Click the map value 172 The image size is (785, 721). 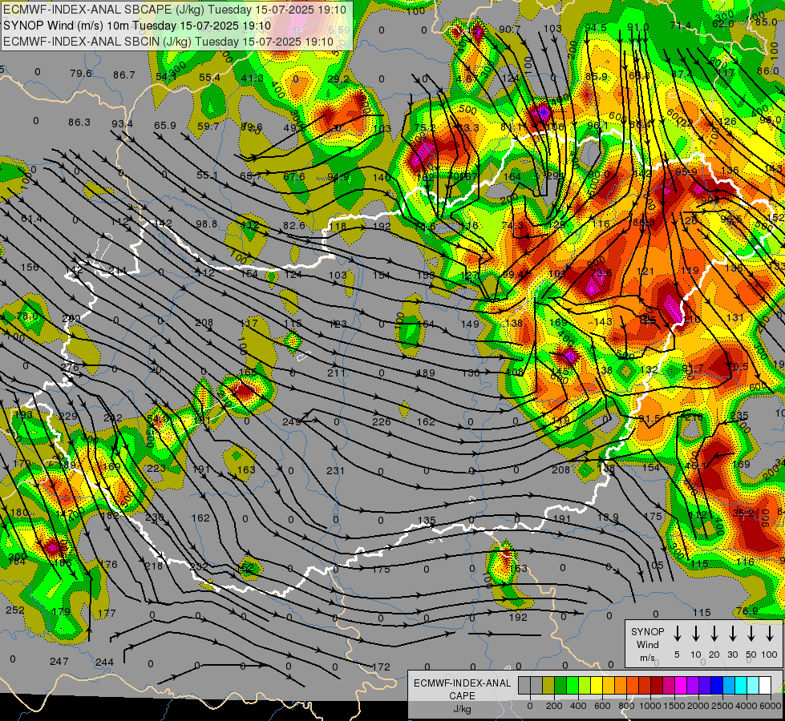tap(381, 667)
